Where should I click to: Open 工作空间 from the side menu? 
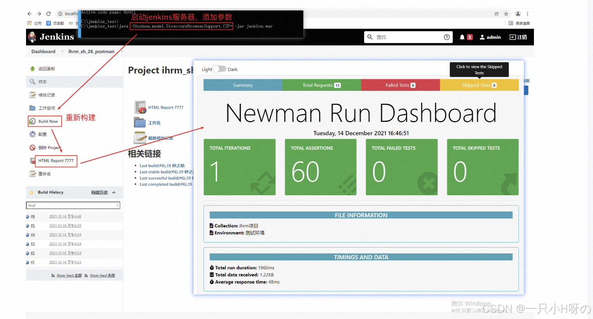46,108
